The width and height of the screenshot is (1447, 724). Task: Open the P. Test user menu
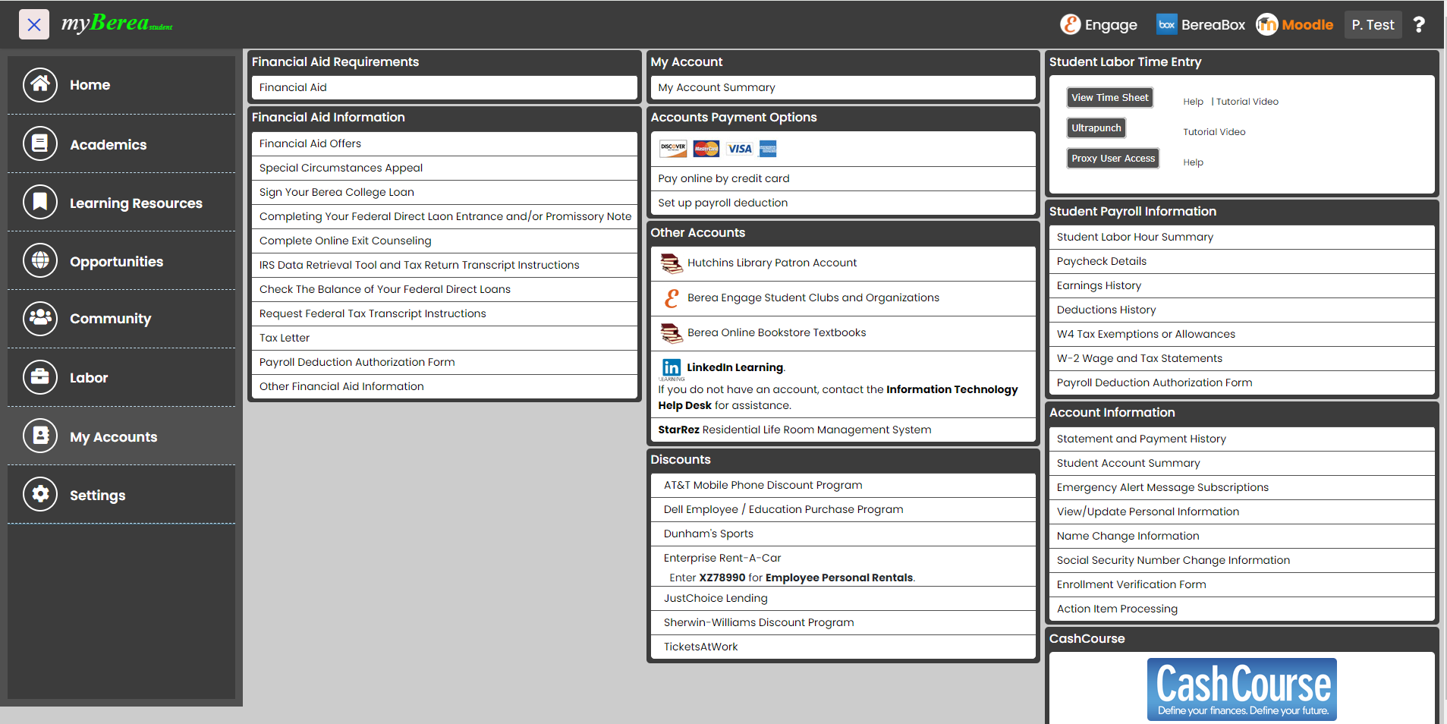pyautogui.click(x=1372, y=25)
